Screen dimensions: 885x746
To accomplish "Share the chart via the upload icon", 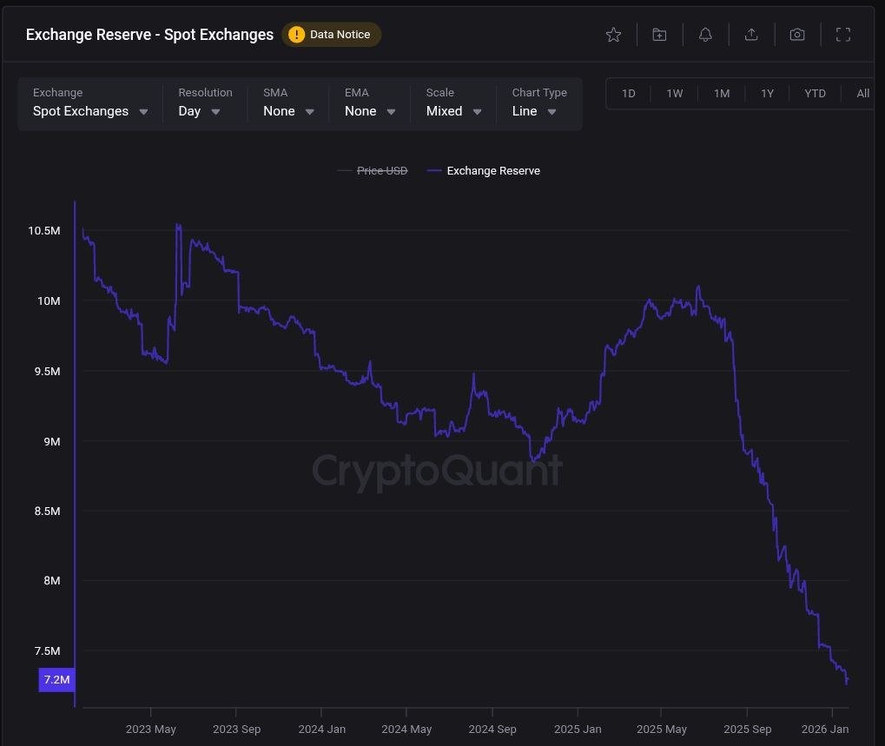I will click(751, 35).
